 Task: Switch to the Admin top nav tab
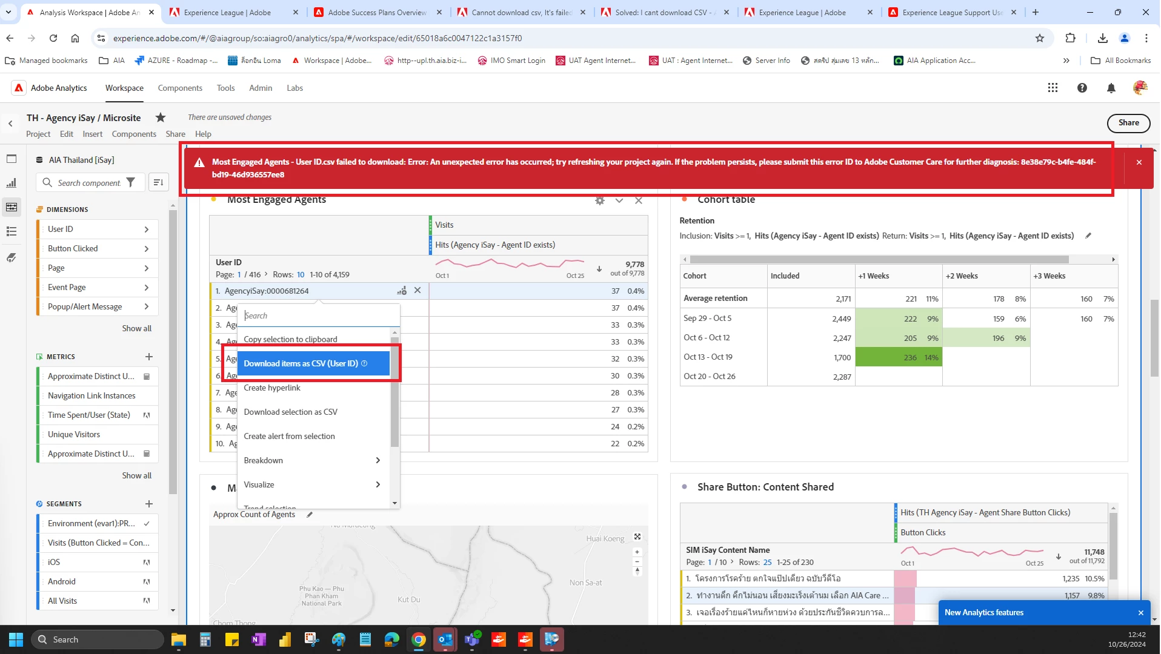tap(261, 88)
